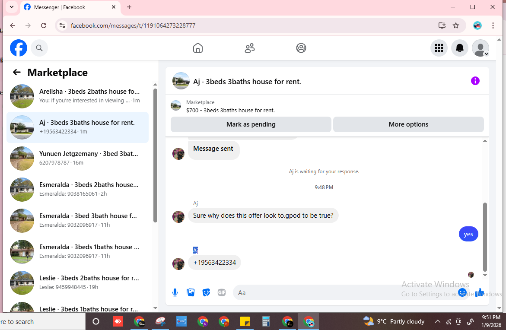Open Sticky Notes from taskbar
Screen dimensions: 506x330
click(x=245, y=322)
